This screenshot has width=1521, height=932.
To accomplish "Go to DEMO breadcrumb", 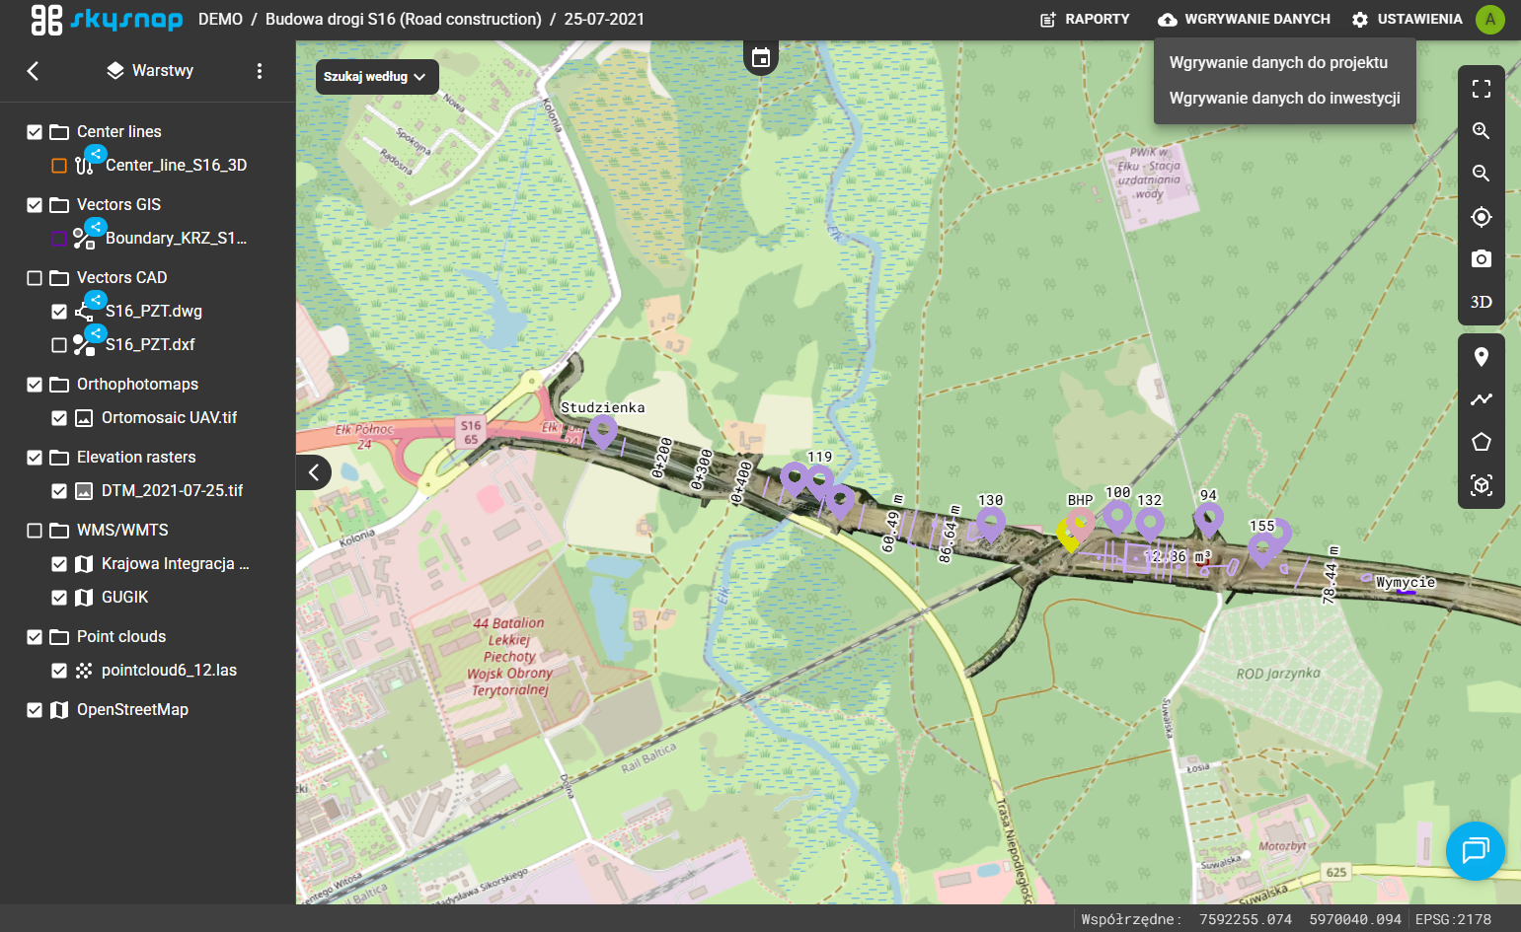I will coord(220,19).
